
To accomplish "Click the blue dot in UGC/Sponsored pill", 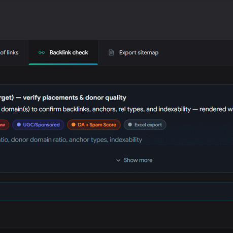I will (x=19, y=124).
